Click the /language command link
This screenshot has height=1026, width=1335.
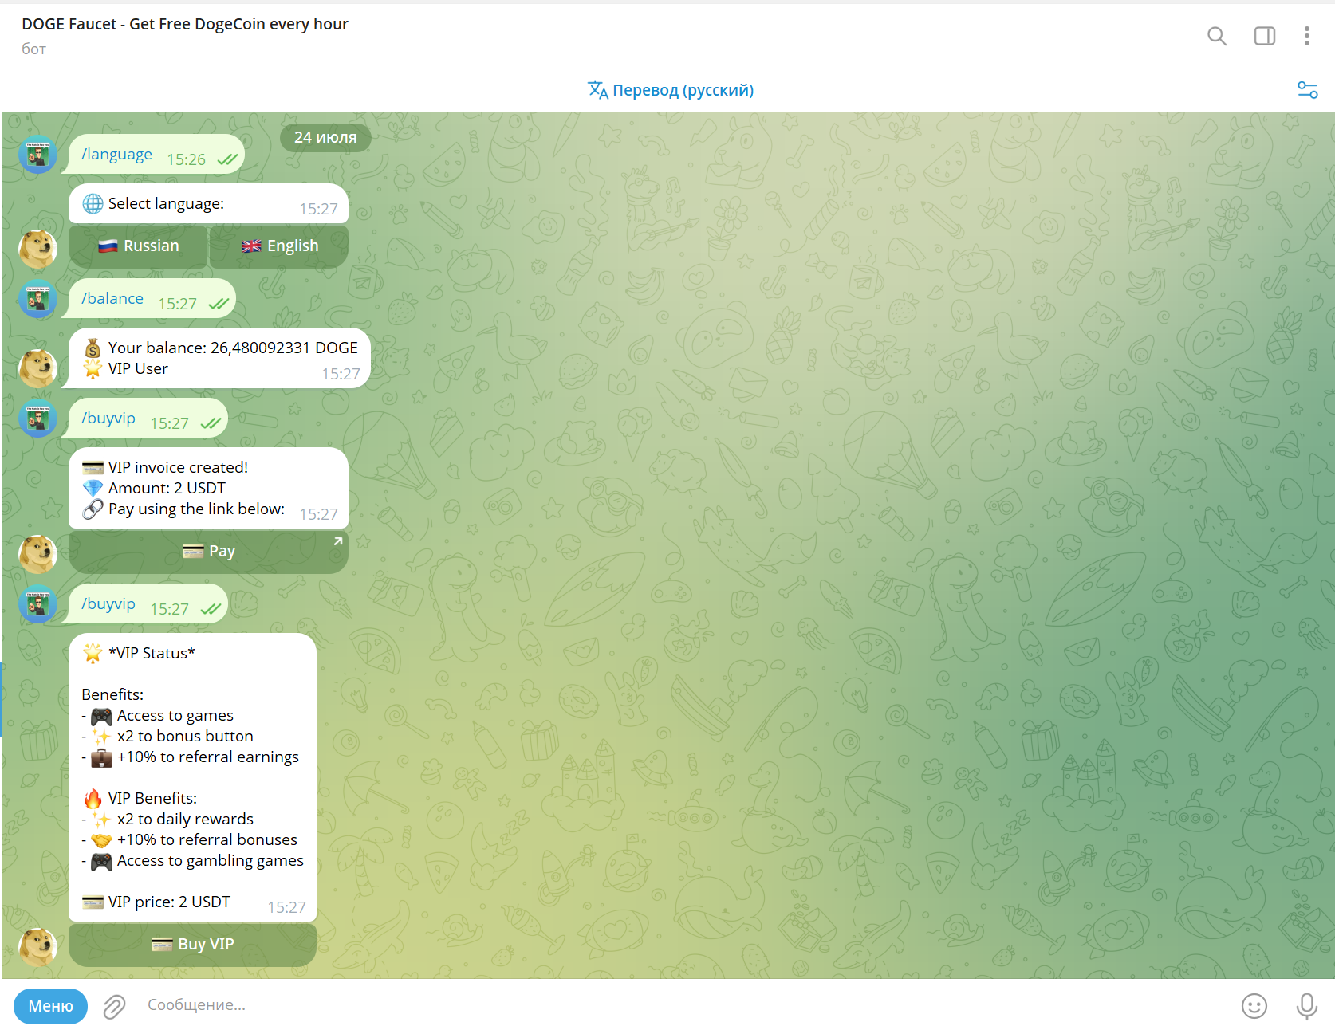(x=116, y=155)
